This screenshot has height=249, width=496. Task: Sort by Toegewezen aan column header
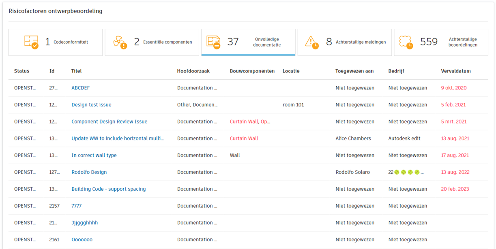[x=354, y=71]
